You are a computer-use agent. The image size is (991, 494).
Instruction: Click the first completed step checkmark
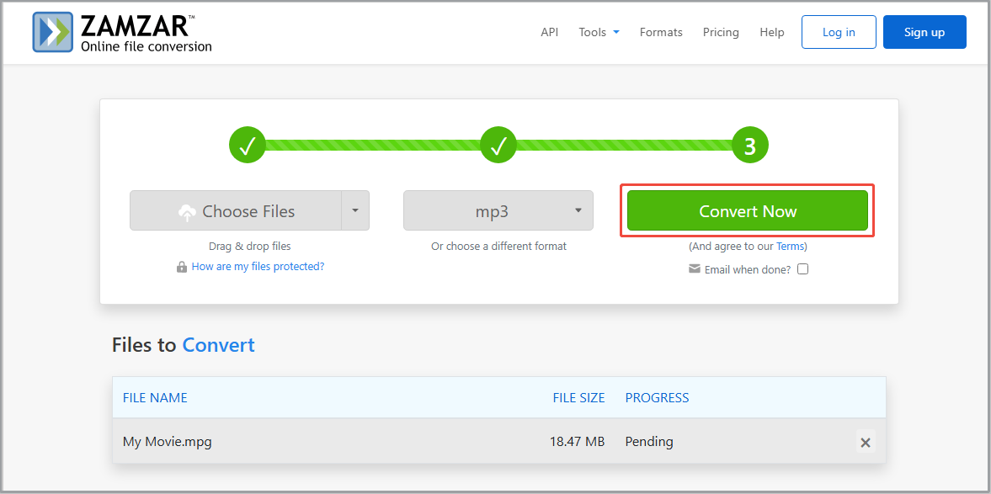click(247, 146)
